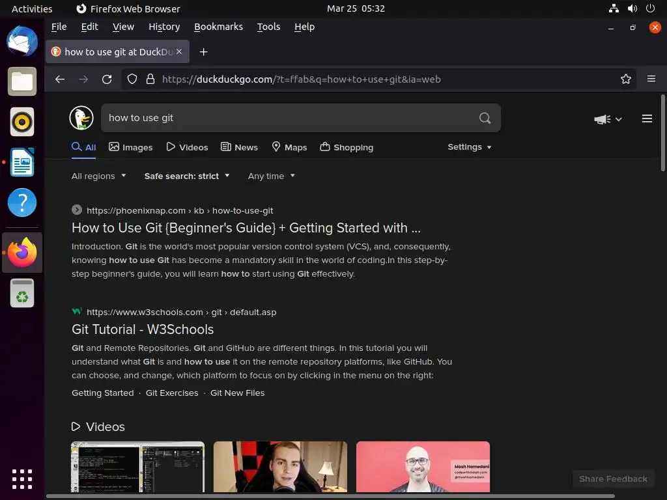
Task: Click the browser forward arrow
Action: [x=83, y=79]
